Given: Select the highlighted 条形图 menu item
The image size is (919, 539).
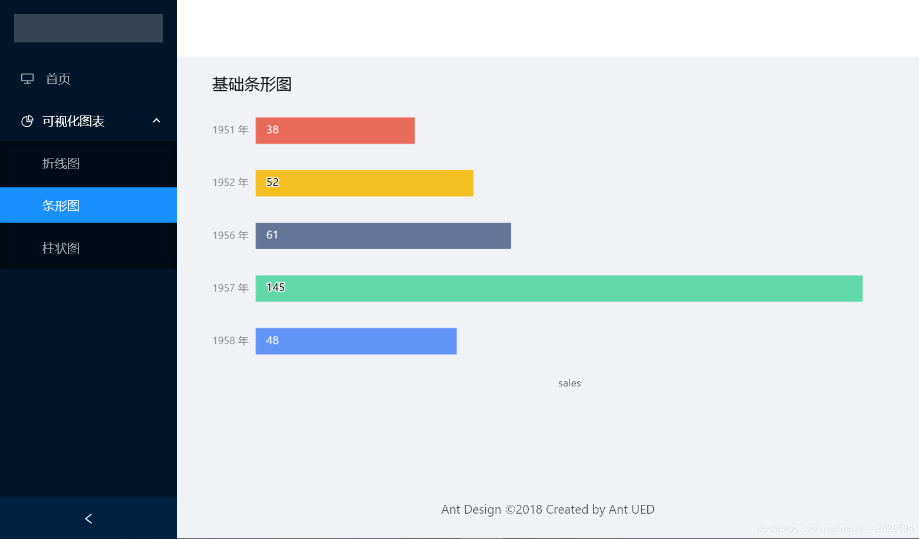Looking at the screenshot, I should (61, 205).
